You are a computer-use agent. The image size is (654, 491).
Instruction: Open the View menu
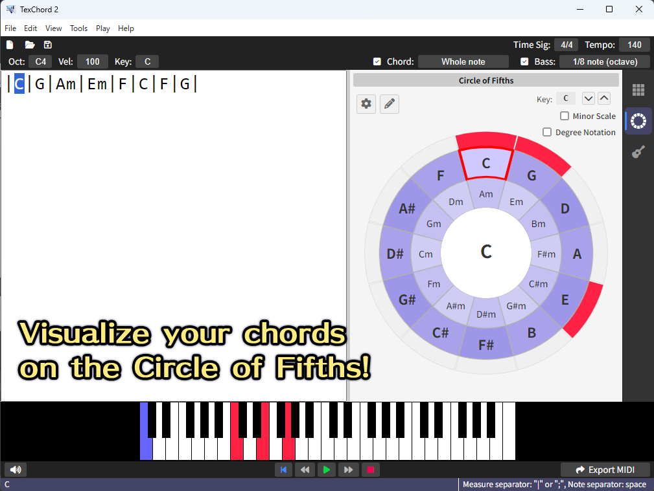[53, 28]
